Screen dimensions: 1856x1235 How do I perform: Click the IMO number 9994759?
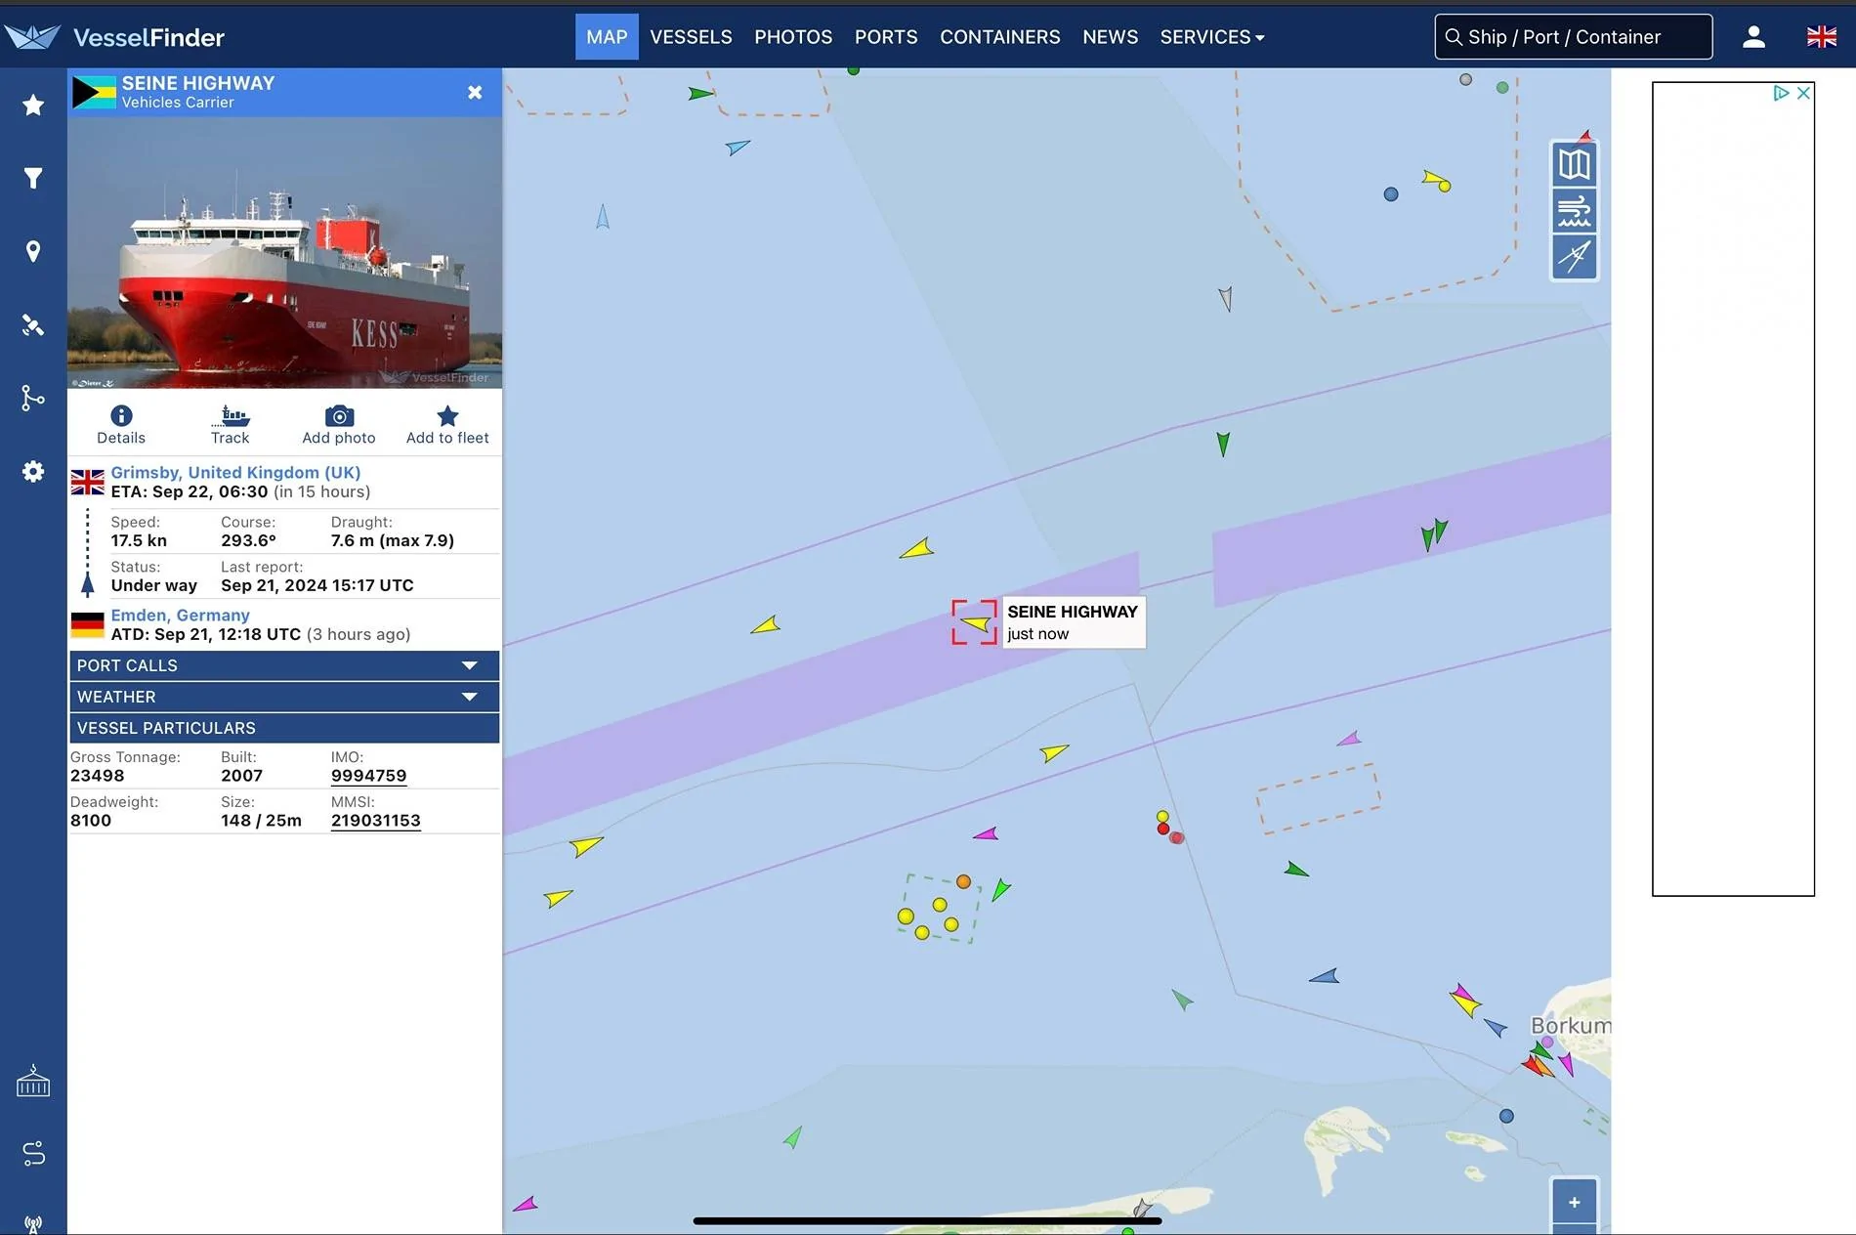point(368,776)
